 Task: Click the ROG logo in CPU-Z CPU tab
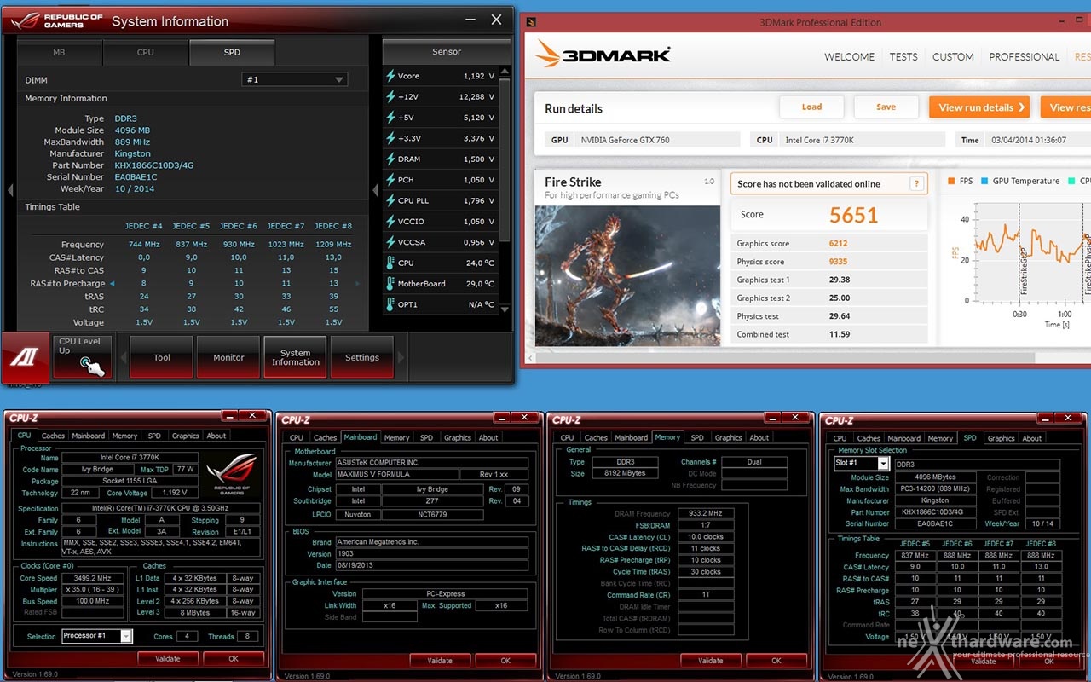(x=231, y=476)
